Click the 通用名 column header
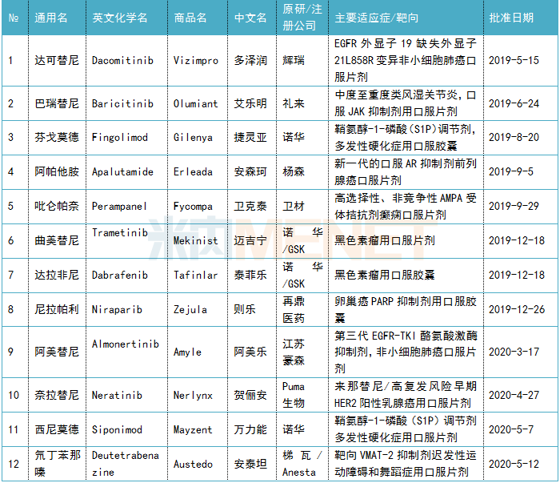This screenshot has height=483, width=560. click(51, 18)
